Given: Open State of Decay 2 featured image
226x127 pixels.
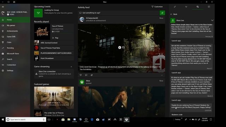Looking at the screenshot, I should click(54, 98).
